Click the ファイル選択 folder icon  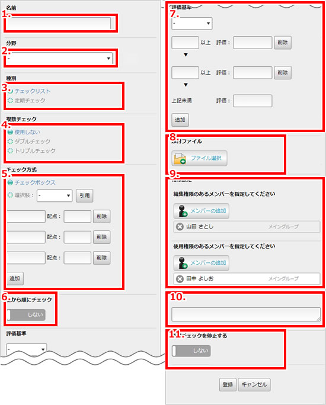[180, 158]
